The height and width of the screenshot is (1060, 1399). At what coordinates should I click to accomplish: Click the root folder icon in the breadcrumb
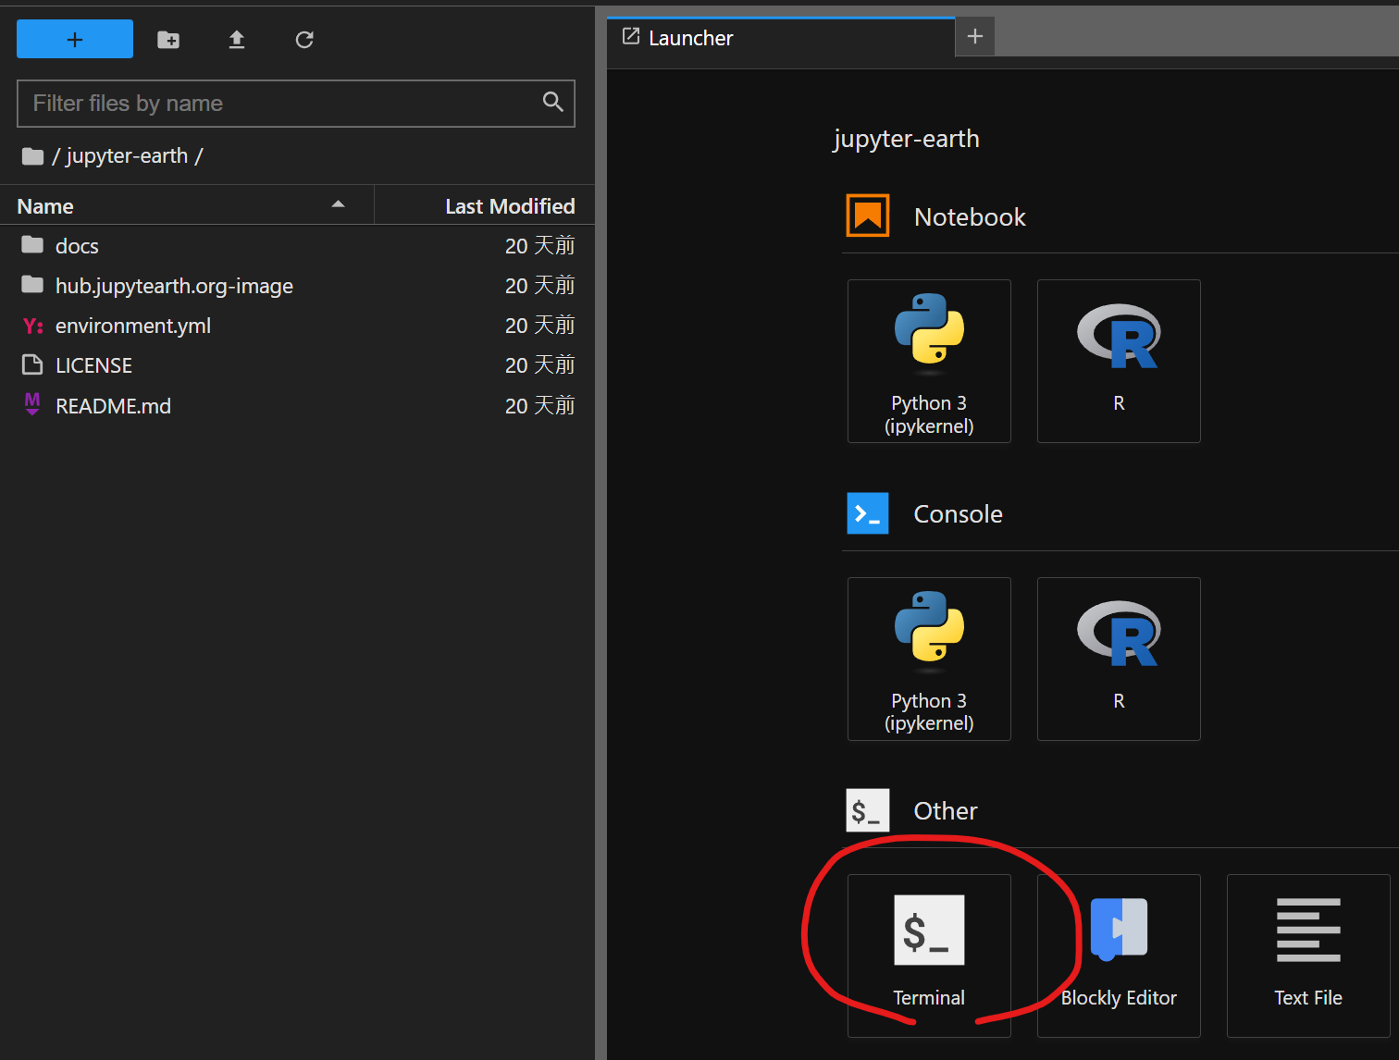click(x=32, y=156)
